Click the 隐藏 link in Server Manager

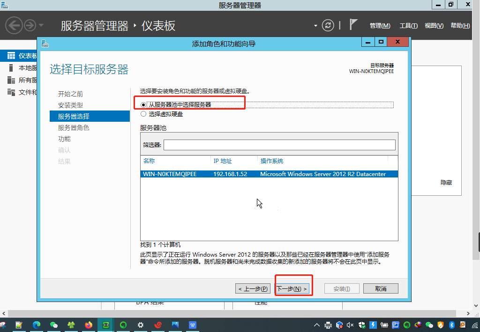[x=446, y=183]
